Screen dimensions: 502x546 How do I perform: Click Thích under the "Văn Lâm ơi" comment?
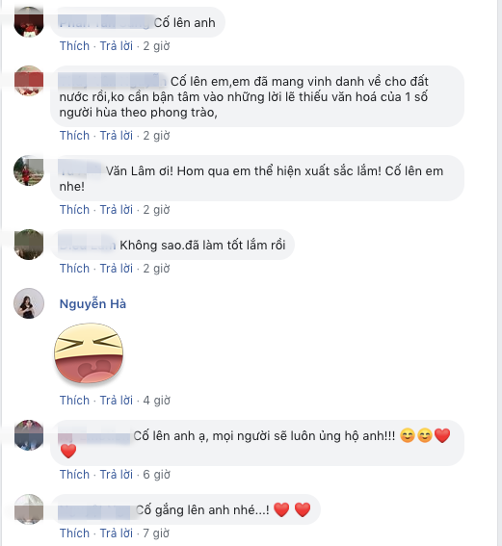coord(74,210)
